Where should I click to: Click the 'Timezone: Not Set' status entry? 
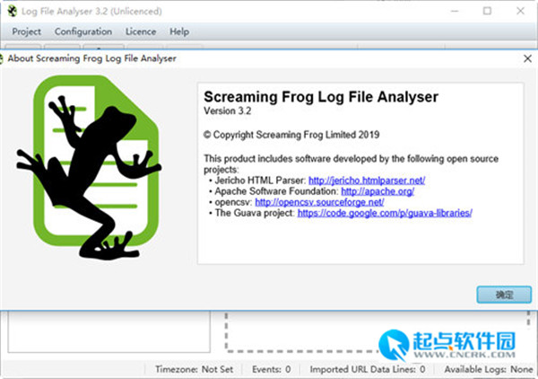(x=194, y=369)
